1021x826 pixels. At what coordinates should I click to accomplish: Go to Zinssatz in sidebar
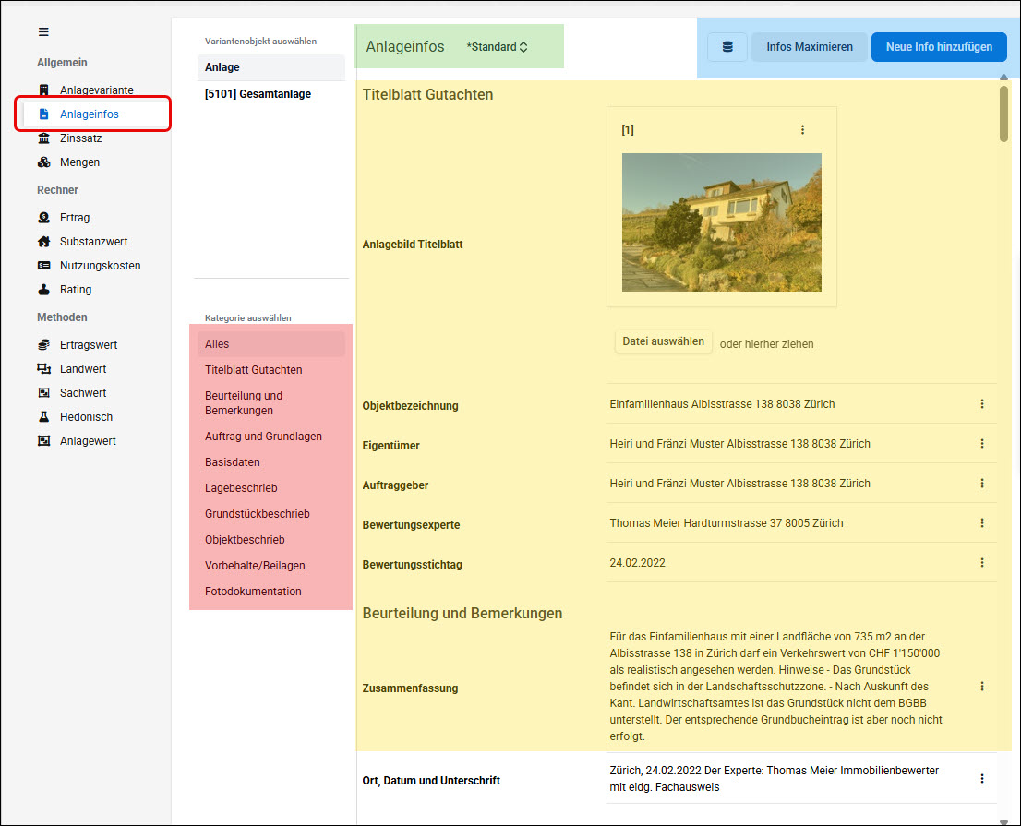(x=80, y=138)
